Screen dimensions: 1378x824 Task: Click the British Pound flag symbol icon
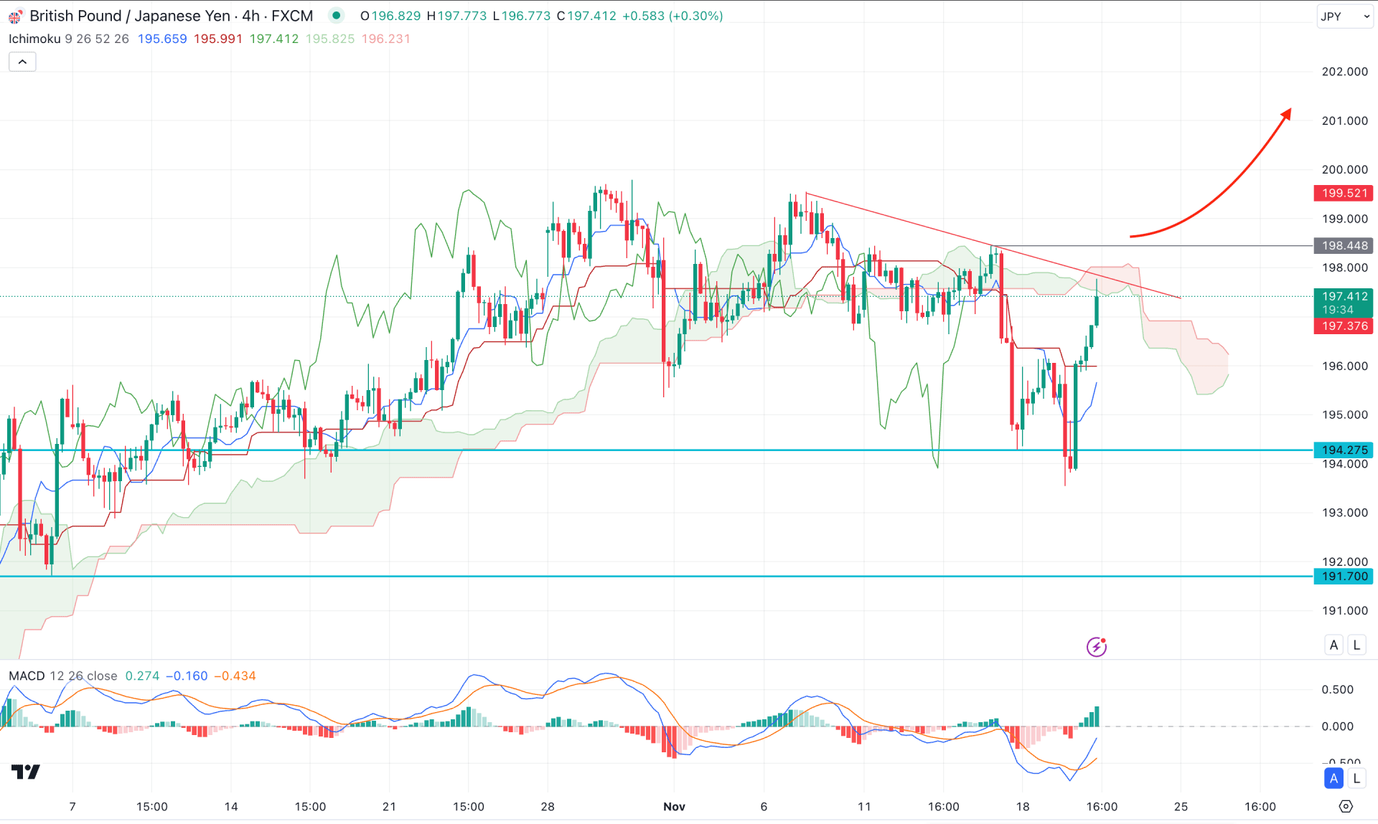click(x=14, y=16)
